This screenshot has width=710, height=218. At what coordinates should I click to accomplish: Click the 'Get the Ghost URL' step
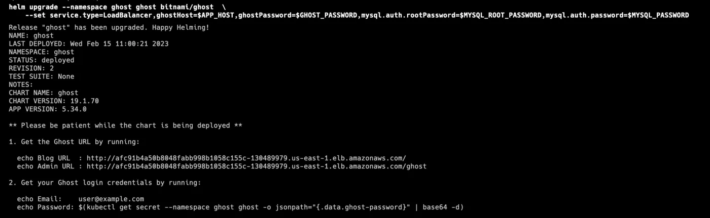[x=74, y=142]
